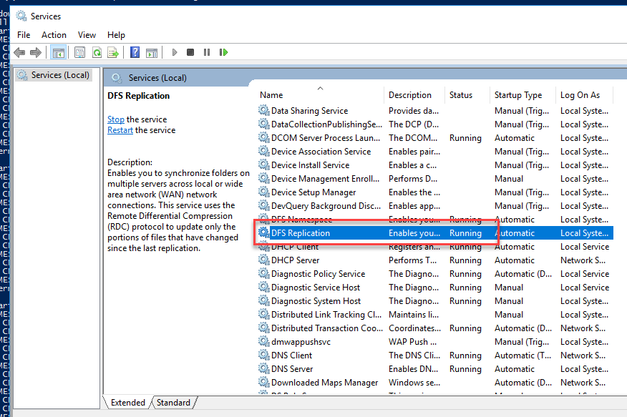Screen dimensions: 627x417
Task: Open the Action menu
Action: coord(54,34)
